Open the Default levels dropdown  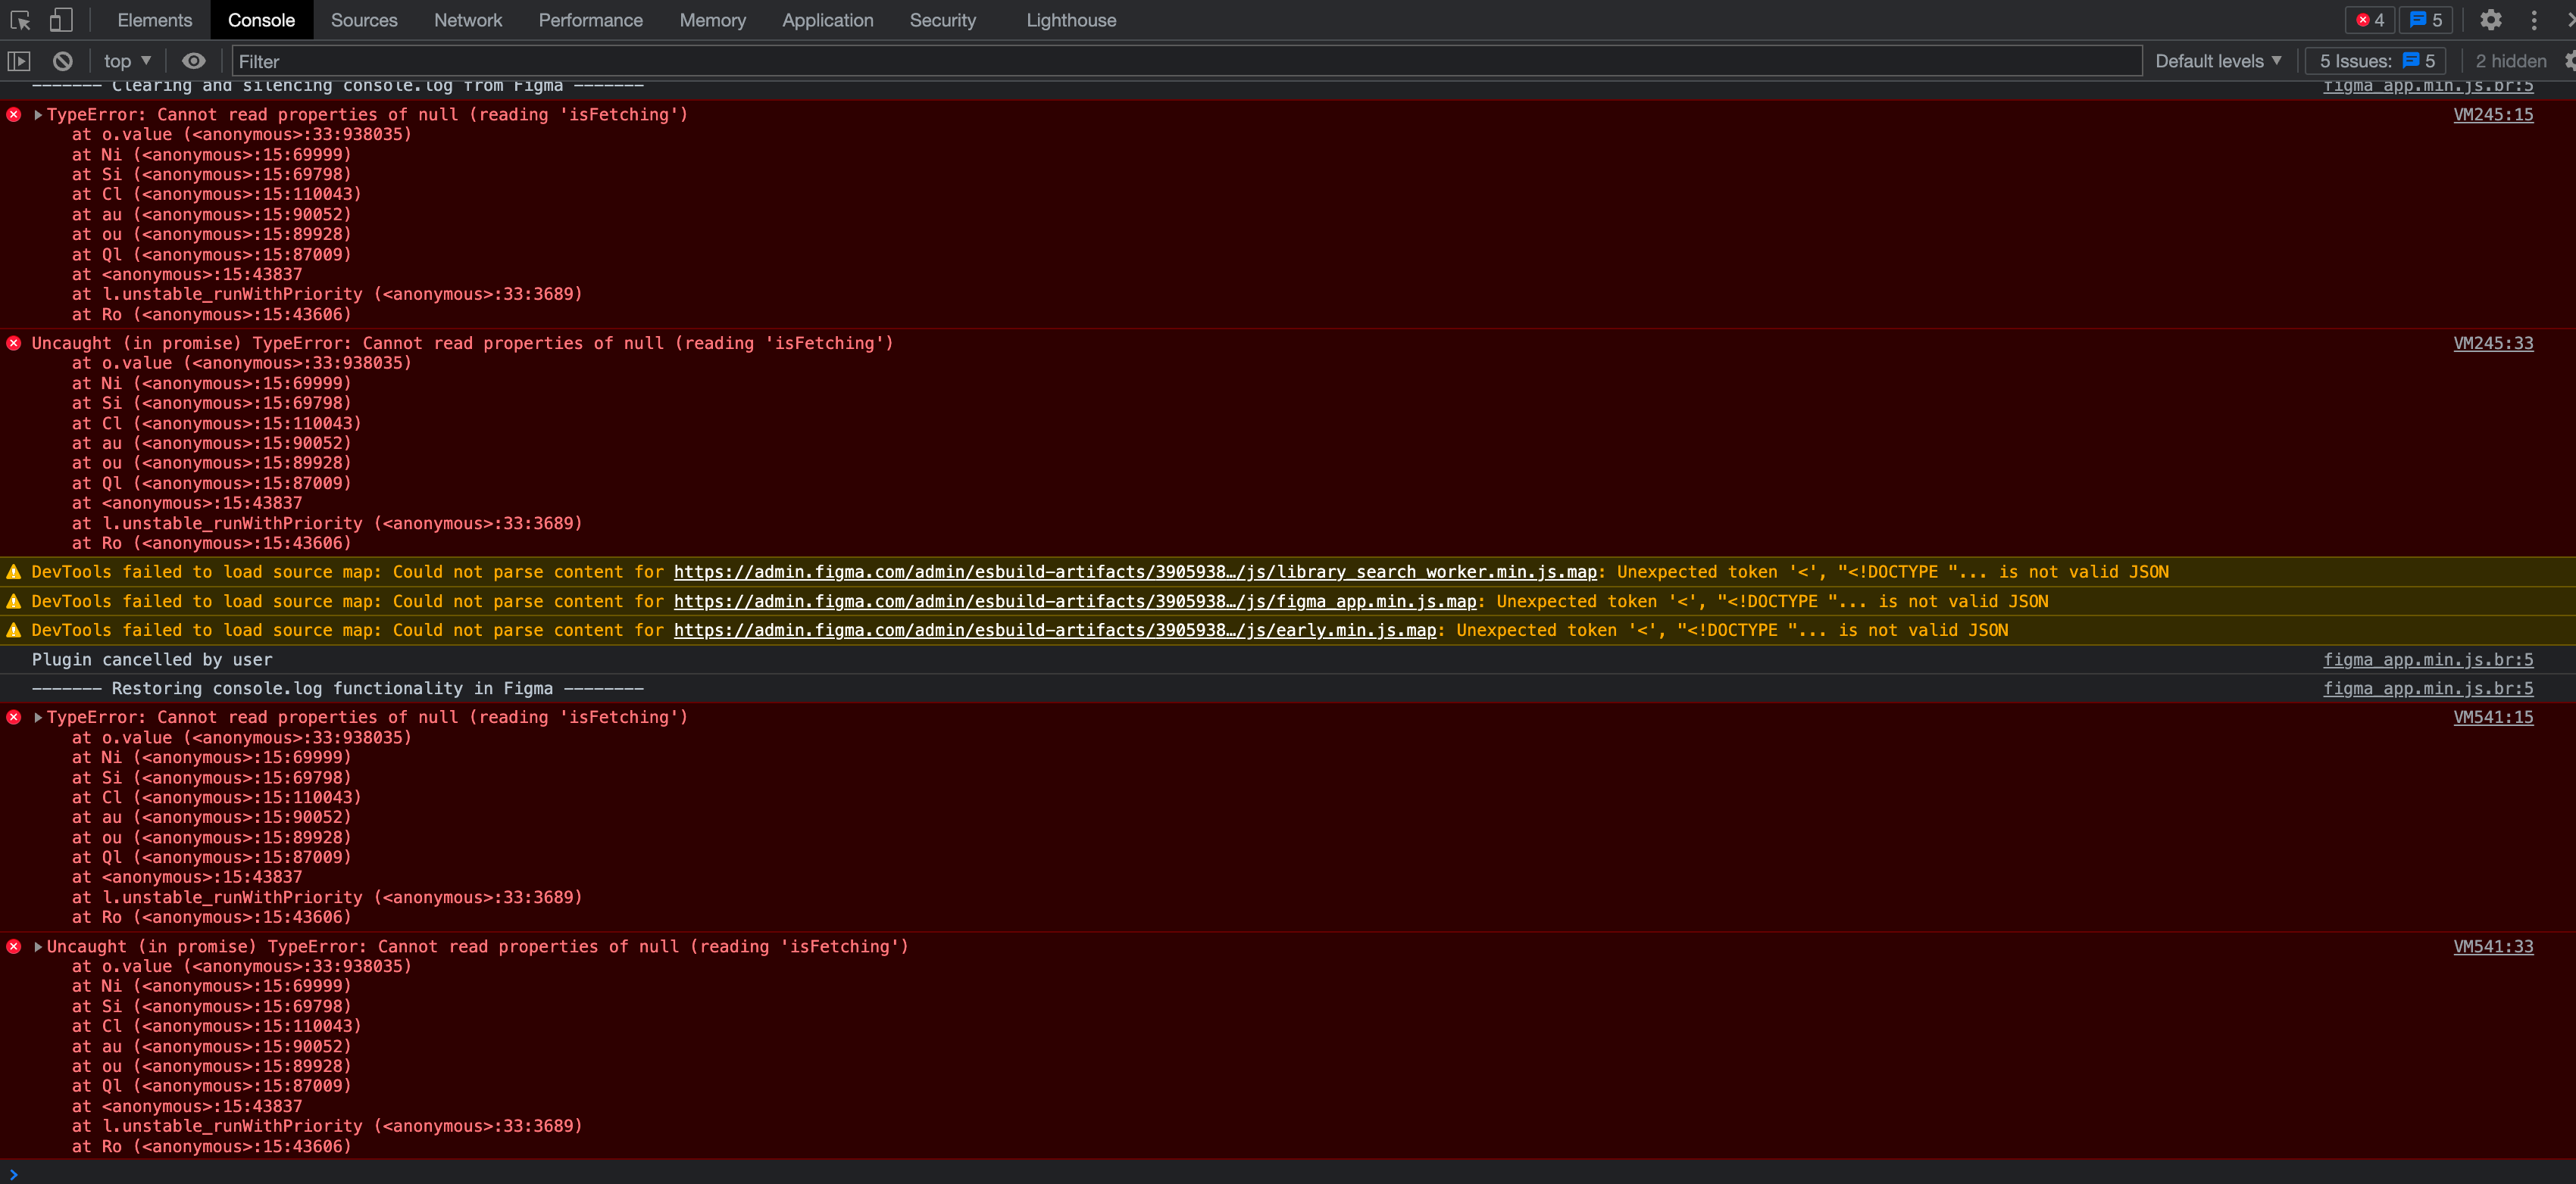coord(2218,61)
